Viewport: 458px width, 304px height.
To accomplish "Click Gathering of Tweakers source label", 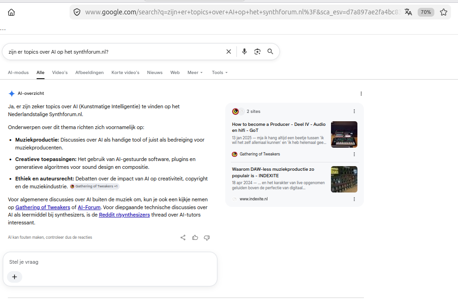I will coord(260,154).
